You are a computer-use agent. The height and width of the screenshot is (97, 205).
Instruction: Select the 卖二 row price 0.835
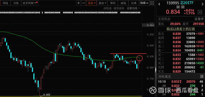[177, 46]
